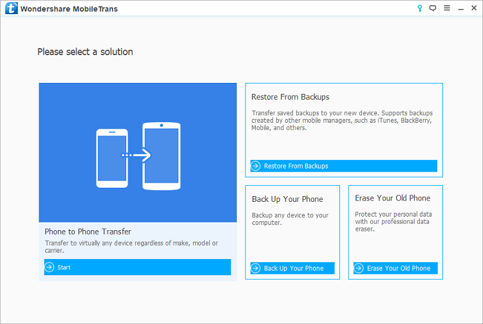Open the hamburger menu in title bar

pos(447,8)
